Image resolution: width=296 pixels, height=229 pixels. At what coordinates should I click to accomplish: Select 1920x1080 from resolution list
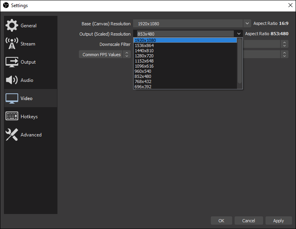pos(185,40)
